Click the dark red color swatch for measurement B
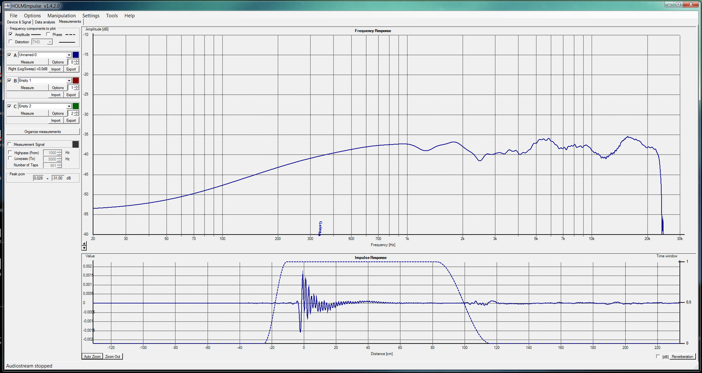 (76, 81)
